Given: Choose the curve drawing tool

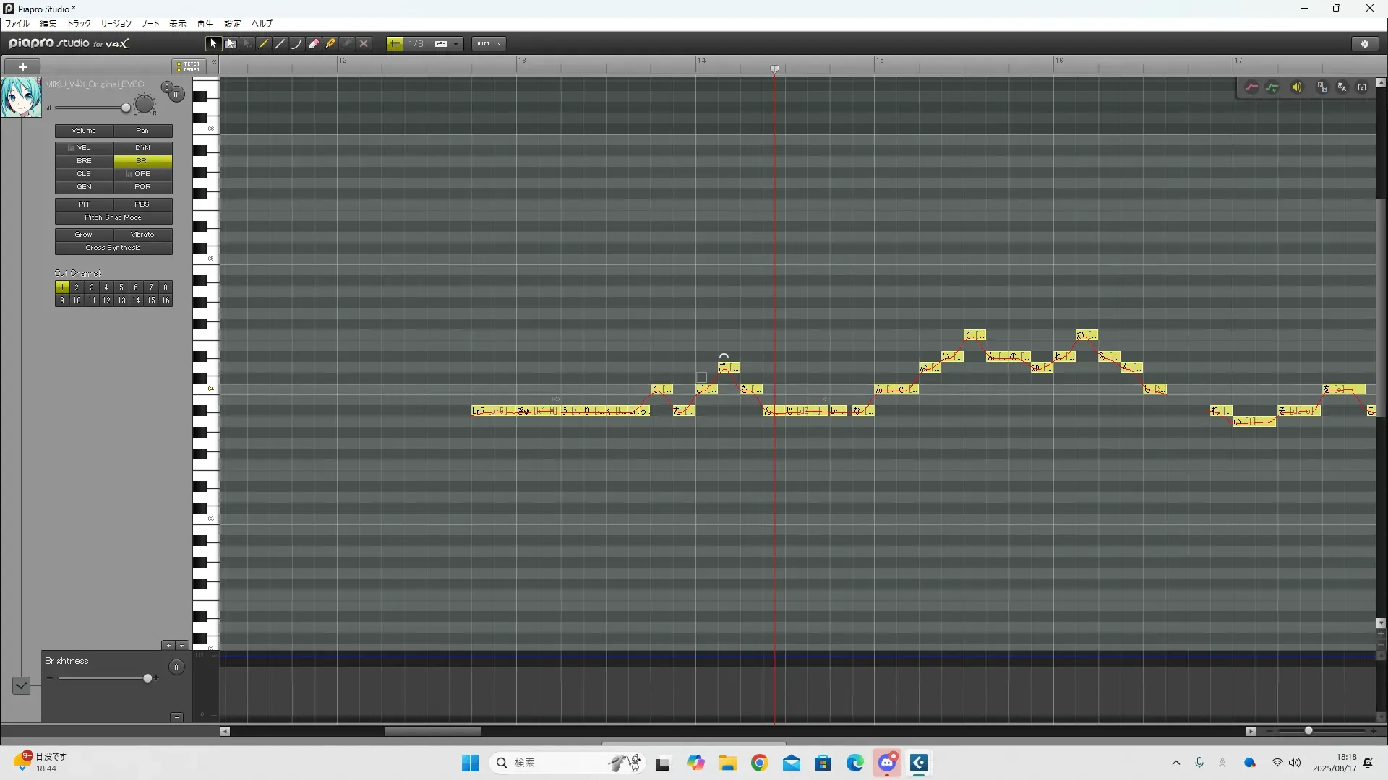Looking at the screenshot, I should pyautogui.click(x=297, y=44).
